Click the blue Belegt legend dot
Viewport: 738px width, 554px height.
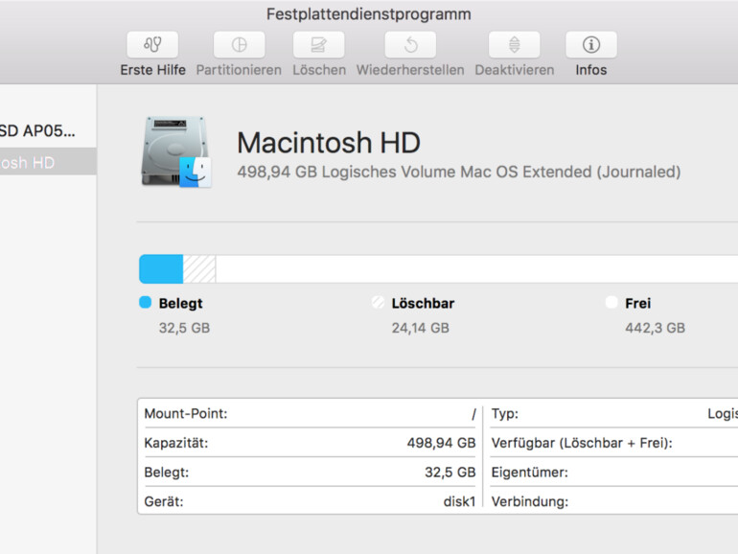[x=146, y=302]
